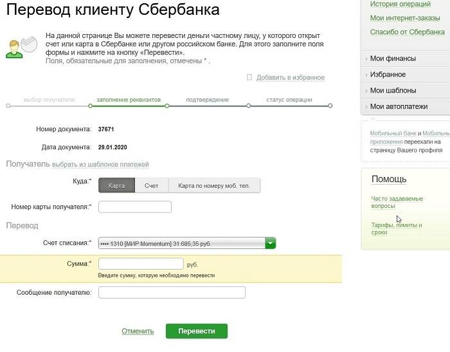Click the выбор получателя step label

point(49,100)
